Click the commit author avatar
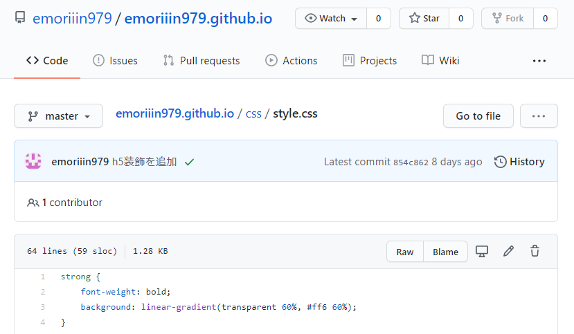The width and height of the screenshot is (574, 334). pyautogui.click(x=33, y=161)
